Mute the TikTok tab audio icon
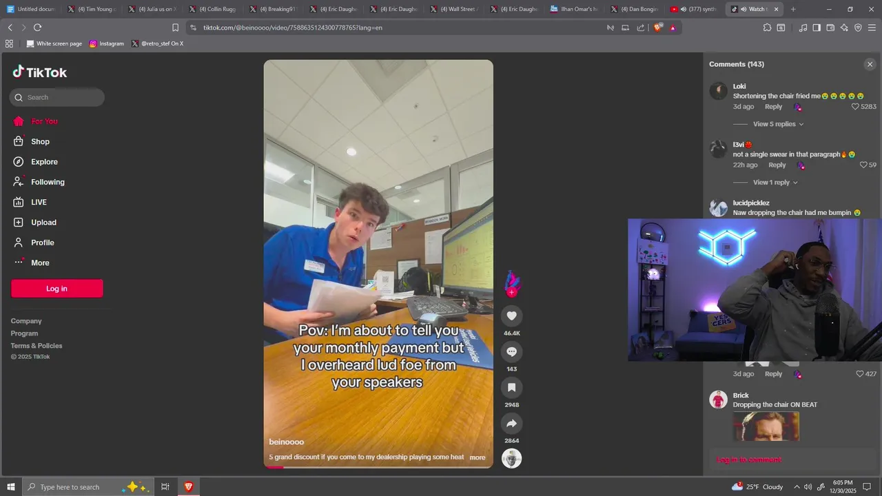The height and width of the screenshot is (496, 882). 743,9
